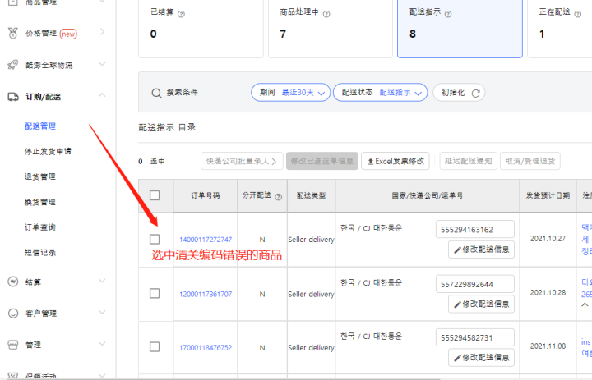Click the 发货预计日期 column header
592x380 pixels.
coord(548,195)
